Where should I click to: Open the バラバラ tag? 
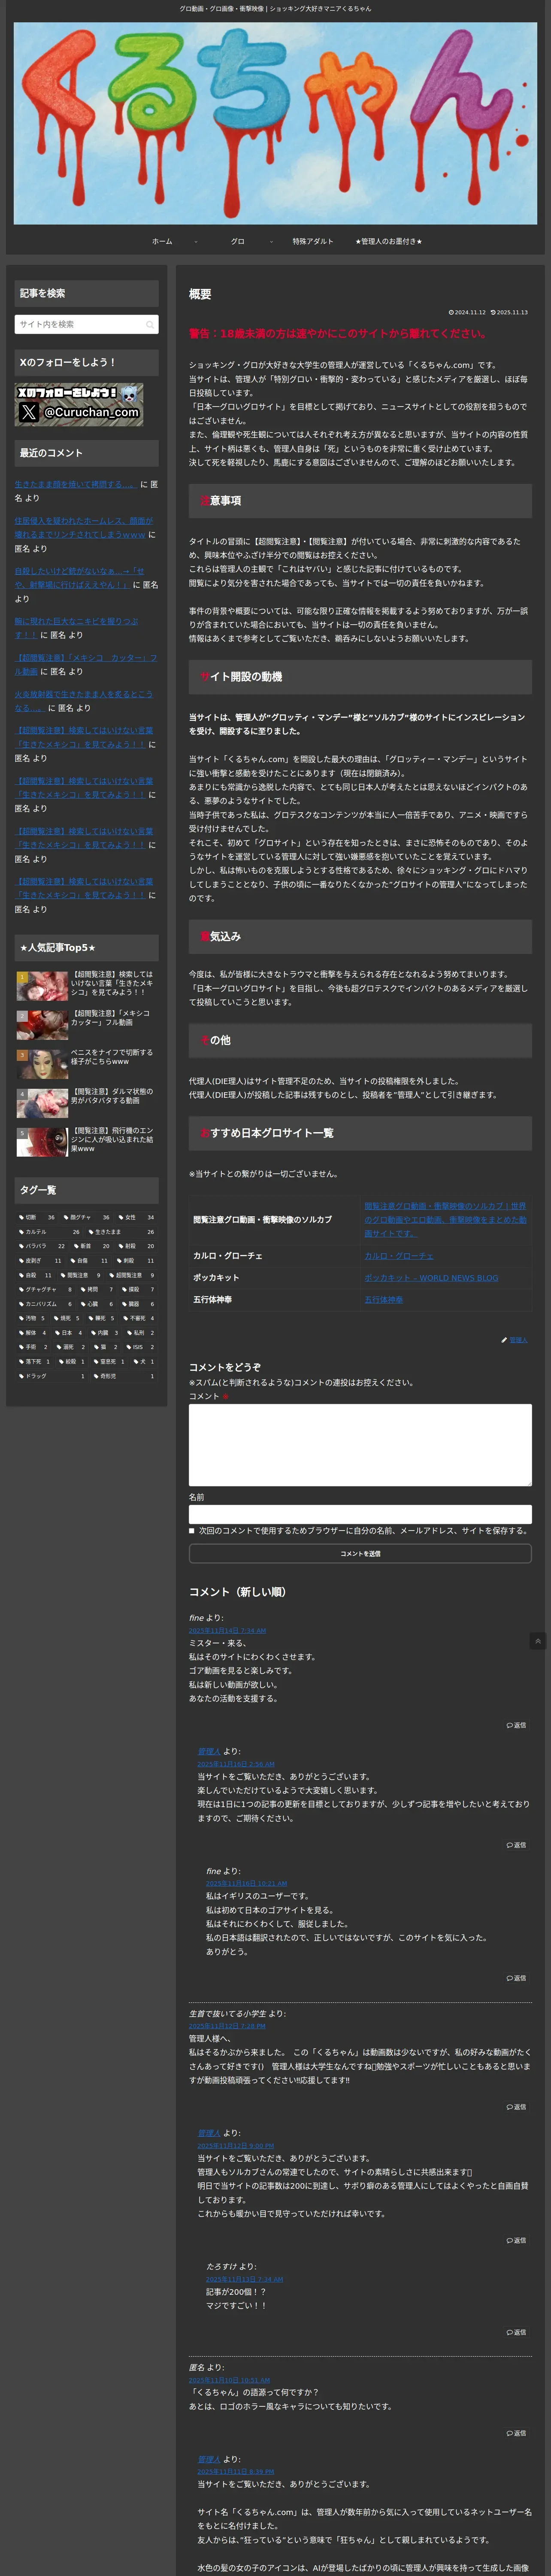pyautogui.click(x=42, y=1246)
